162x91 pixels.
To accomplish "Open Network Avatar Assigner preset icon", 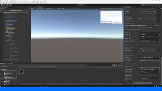I will point(158,25).
